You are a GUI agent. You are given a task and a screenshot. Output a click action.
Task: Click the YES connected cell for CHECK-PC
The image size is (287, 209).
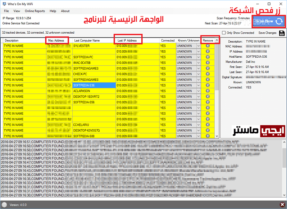[x=168, y=74]
